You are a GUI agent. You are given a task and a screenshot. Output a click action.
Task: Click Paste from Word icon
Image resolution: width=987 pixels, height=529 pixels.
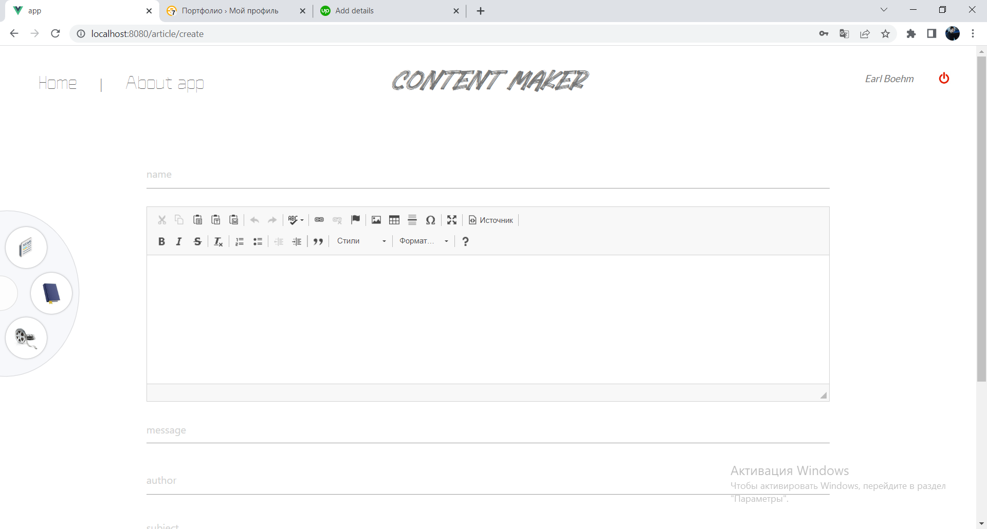[x=234, y=220]
